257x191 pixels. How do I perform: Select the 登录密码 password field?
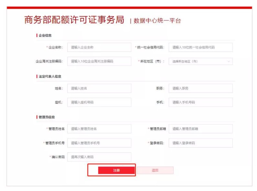point(200,143)
